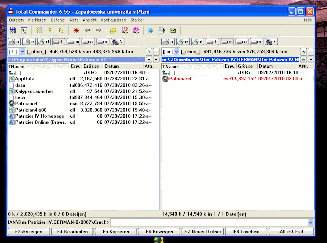Select drive c in left panel drive bar
This screenshot has height=243, width=327.
(x=29, y=42)
